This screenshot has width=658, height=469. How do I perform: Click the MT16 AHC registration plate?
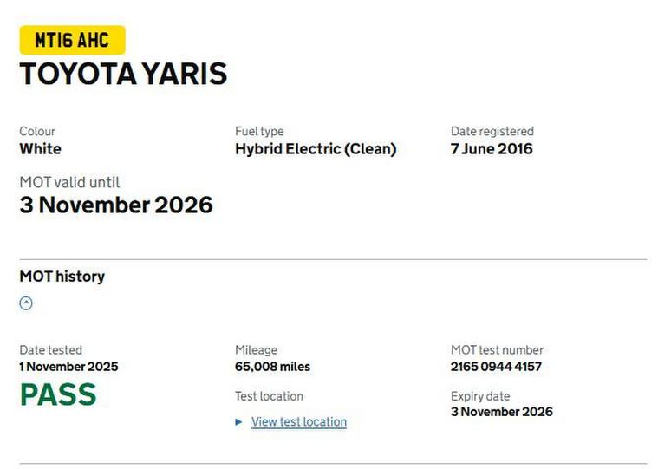click(x=72, y=40)
